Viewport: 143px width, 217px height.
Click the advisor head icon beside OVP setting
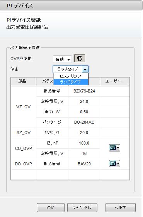pos(79,59)
